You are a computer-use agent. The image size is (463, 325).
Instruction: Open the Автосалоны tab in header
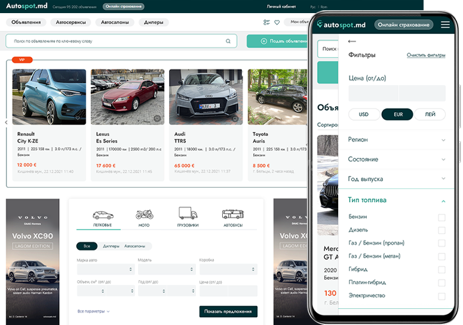coord(115,22)
